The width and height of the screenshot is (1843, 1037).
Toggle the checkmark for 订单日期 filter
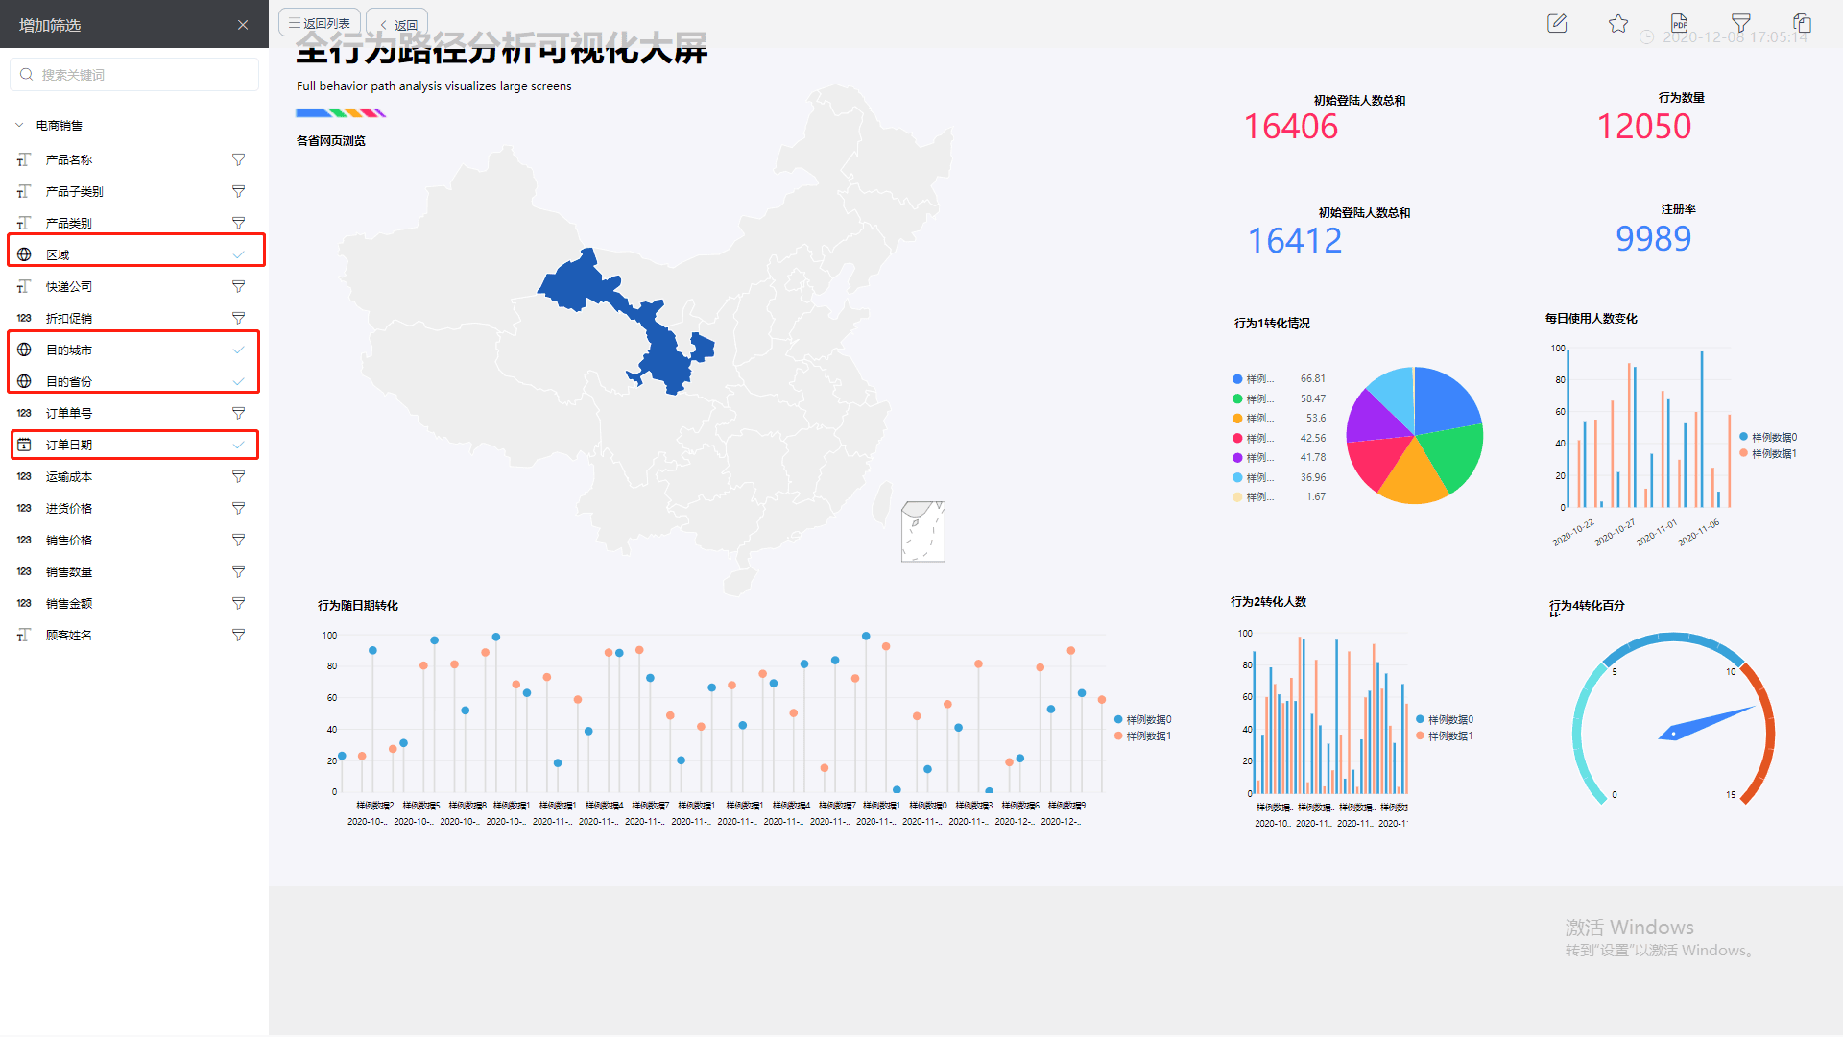point(238,445)
